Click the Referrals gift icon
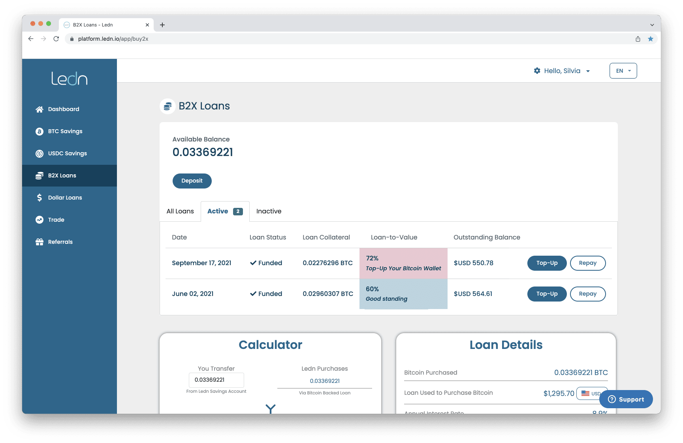The width and height of the screenshot is (683, 443). [x=40, y=242]
